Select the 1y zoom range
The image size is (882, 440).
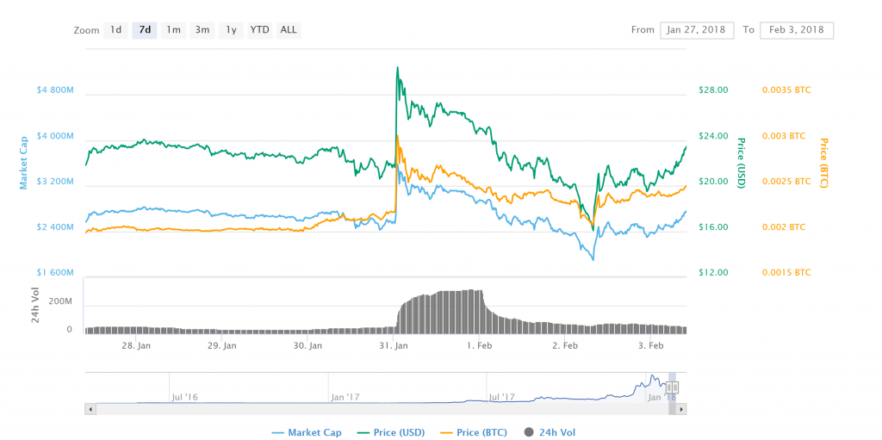[231, 30]
